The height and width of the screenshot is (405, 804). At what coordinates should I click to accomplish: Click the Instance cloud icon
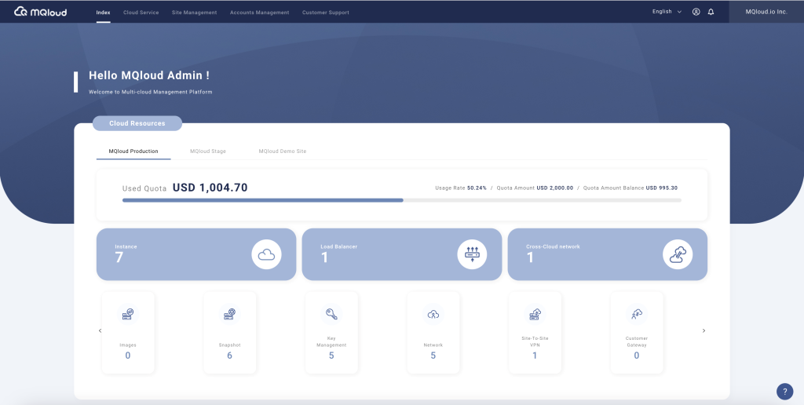266,254
